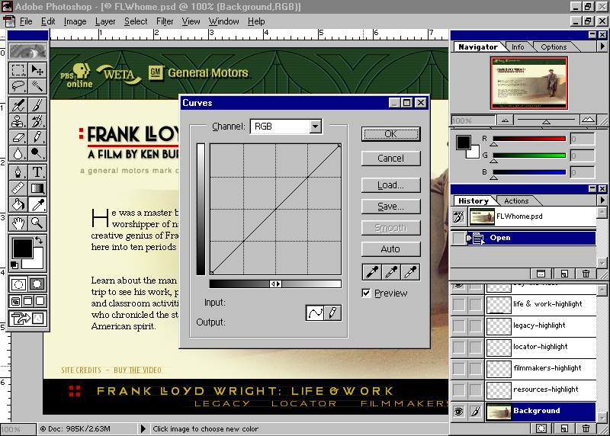Select the Paintbrush tool in the toolbox
The width and height of the screenshot is (610, 436).
37,105
